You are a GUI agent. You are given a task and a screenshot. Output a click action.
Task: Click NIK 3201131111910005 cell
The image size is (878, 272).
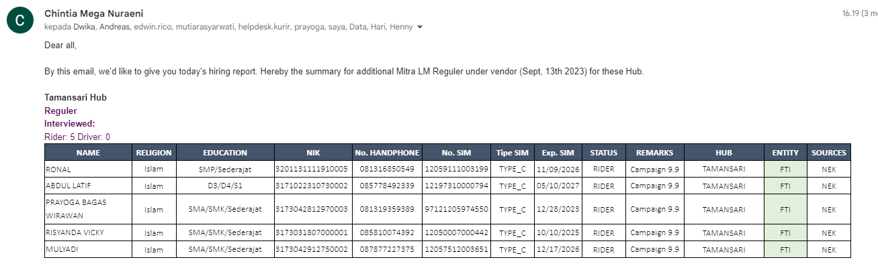tap(311, 169)
